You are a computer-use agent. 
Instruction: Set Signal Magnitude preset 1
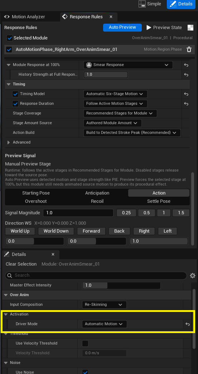coord(164,213)
